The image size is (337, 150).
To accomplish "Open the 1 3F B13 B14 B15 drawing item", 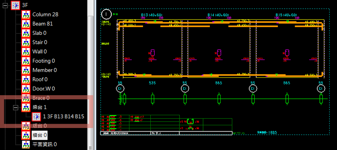I will click(x=64, y=116).
